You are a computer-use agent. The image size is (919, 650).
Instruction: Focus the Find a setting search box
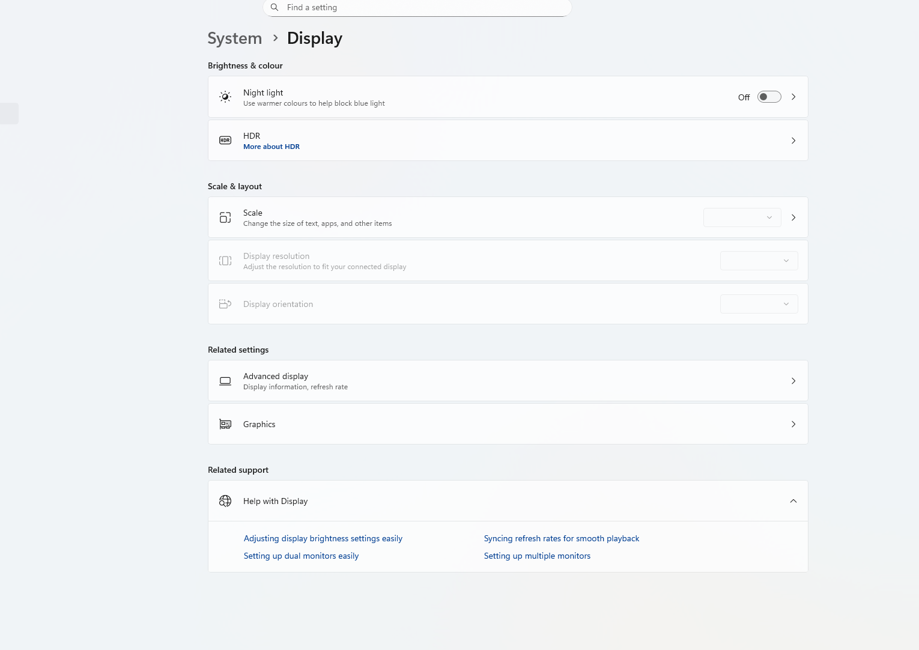(x=417, y=8)
